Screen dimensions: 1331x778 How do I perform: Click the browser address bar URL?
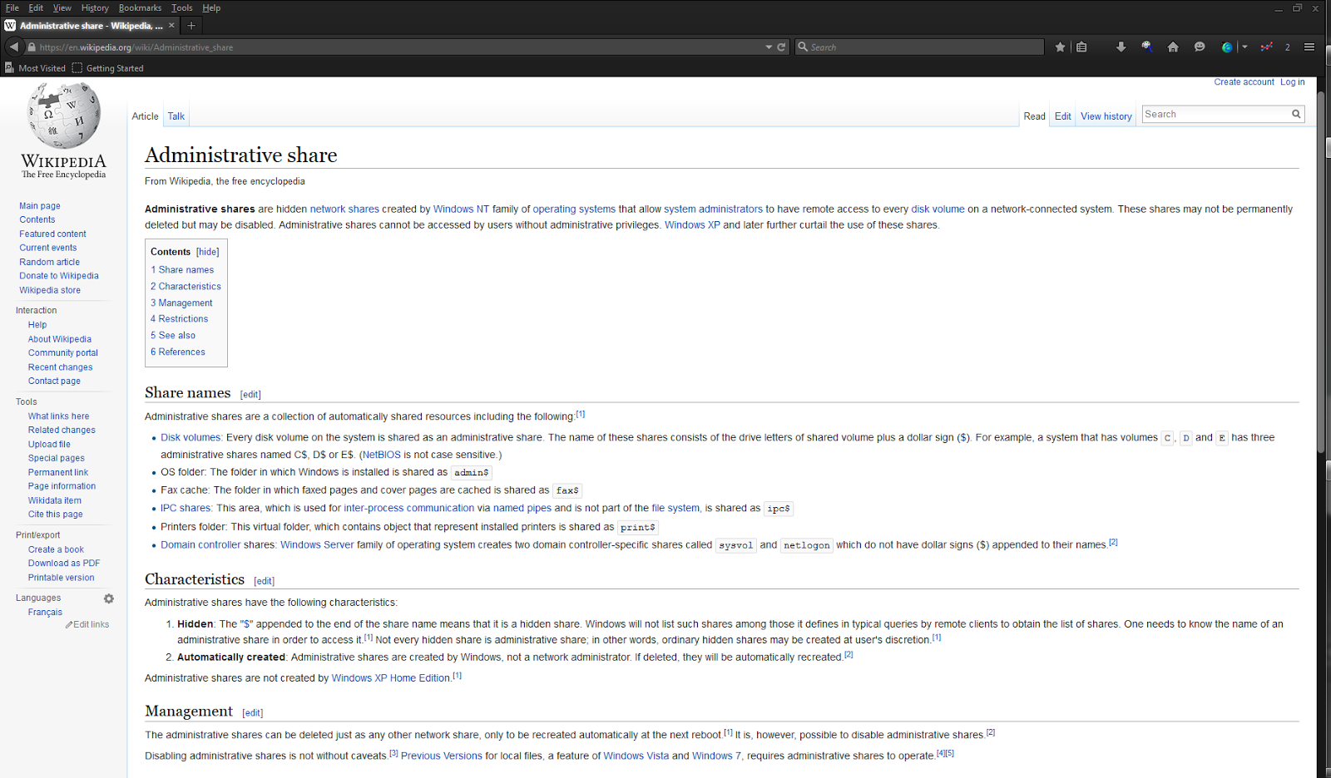point(136,47)
